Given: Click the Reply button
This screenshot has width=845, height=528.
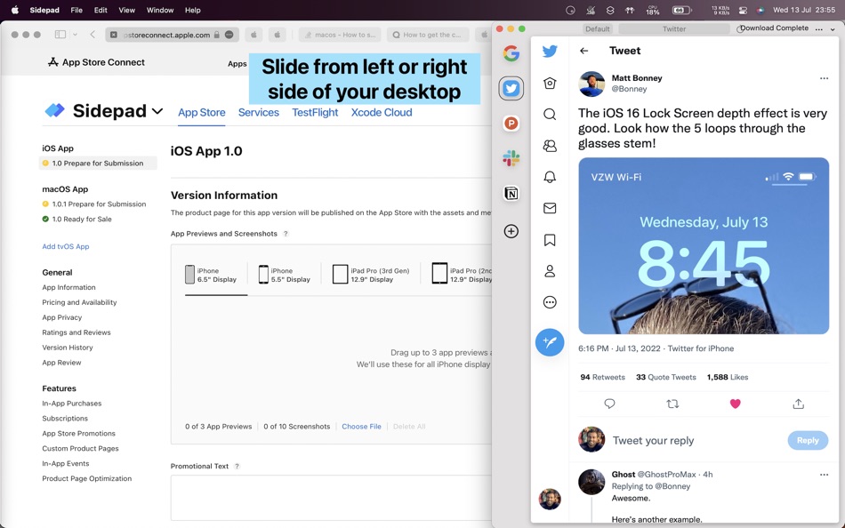Looking at the screenshot, I should (808, 440).
